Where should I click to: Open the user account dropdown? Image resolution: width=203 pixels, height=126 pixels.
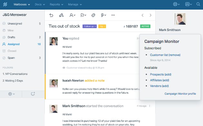pos(188,4)
